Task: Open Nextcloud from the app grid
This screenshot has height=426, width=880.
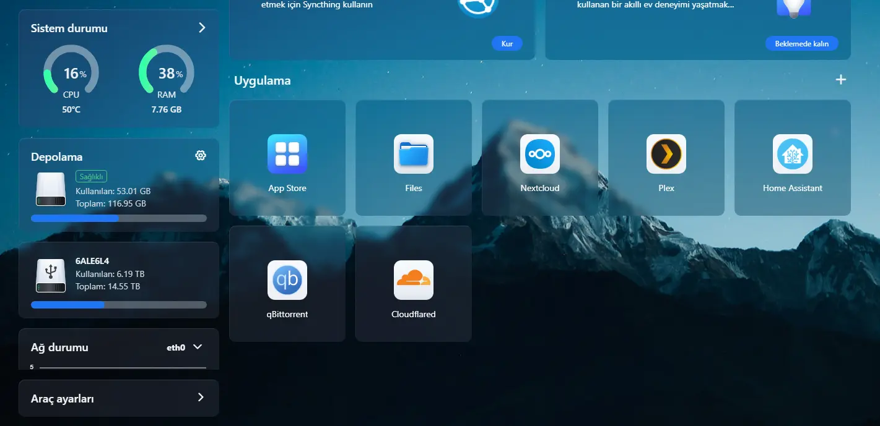Action: click(x=540, y=158)
